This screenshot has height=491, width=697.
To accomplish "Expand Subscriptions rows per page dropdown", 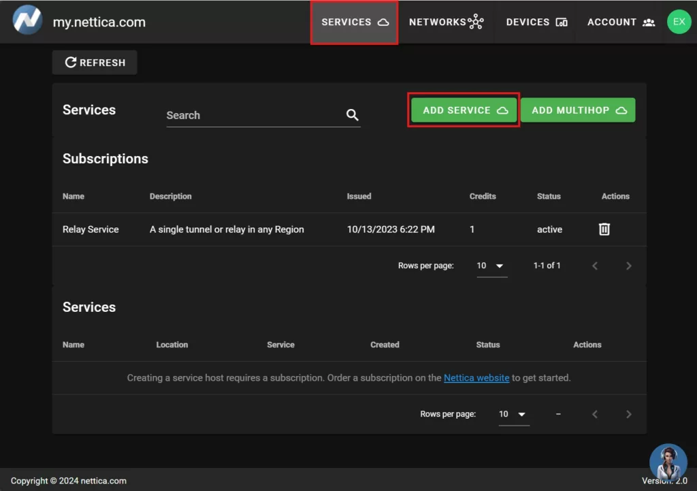I will click(x=491, y=266).
